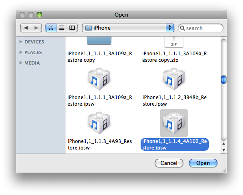Switch to list view
Image resolution: width=243 pixels, height=195 pixels.
pos(61,28)
